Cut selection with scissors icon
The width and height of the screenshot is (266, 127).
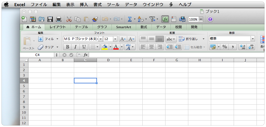click(x=69, y=19)
